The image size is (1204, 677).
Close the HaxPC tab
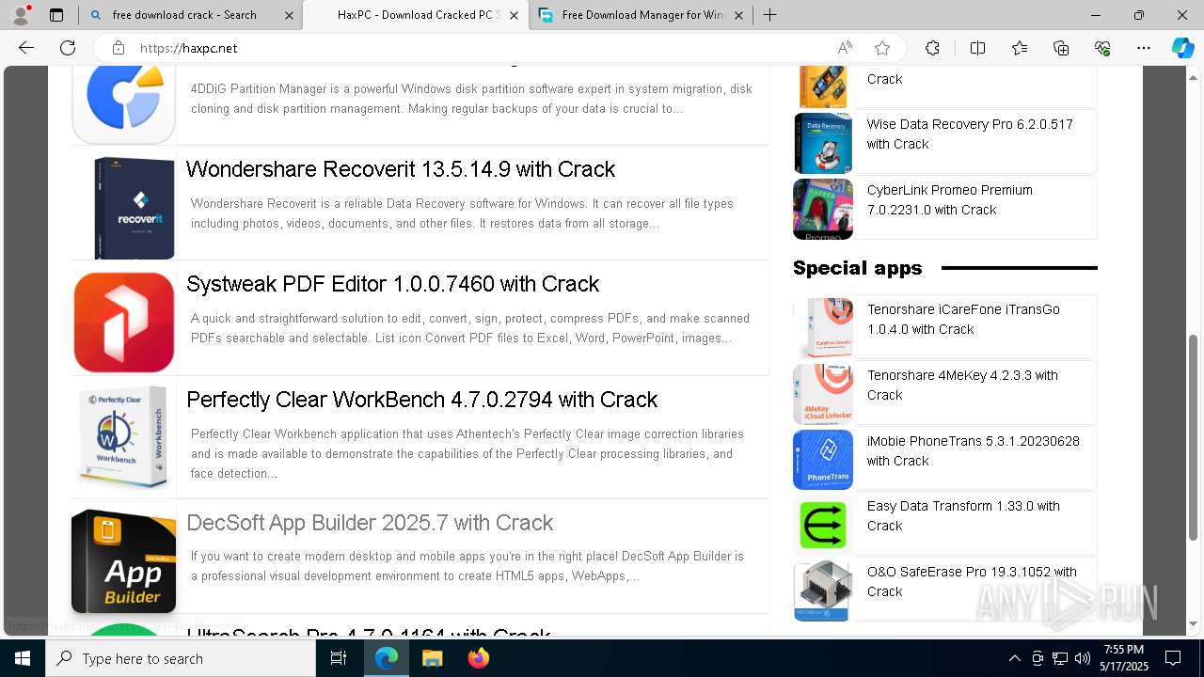point(514,15)
